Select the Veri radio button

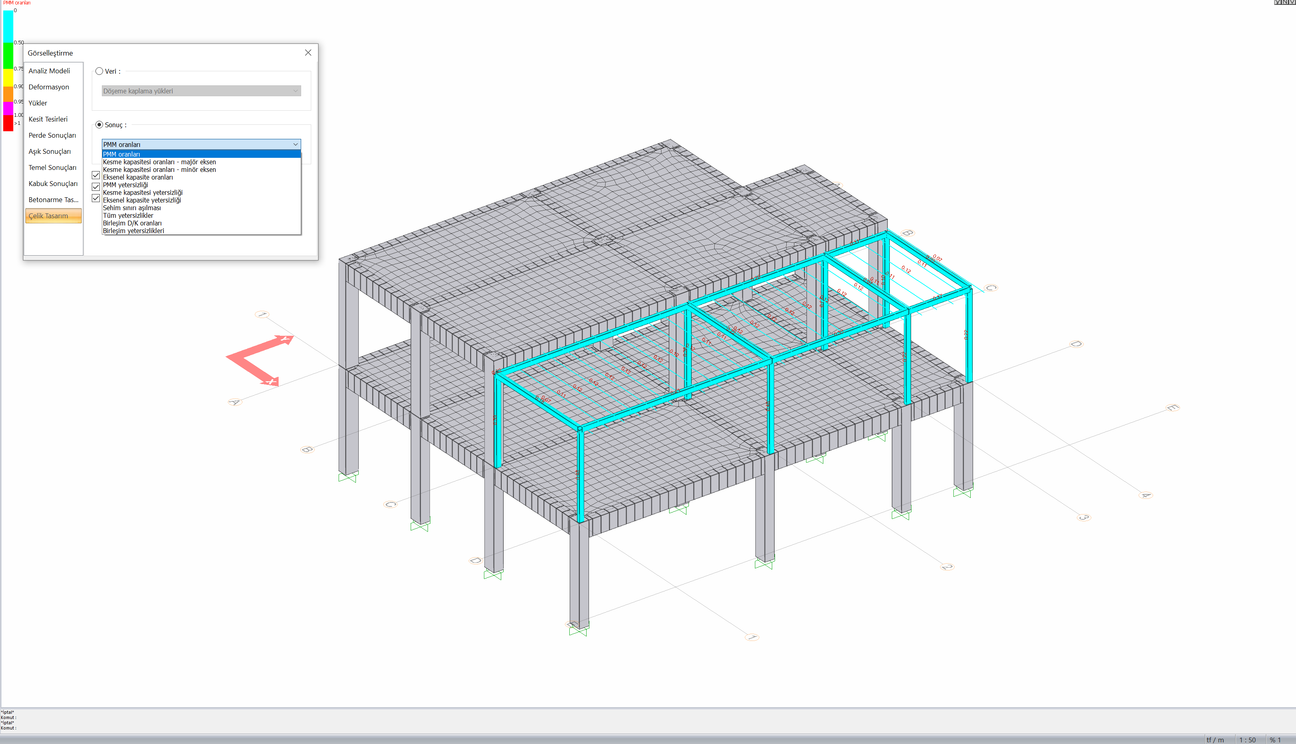tap(99, 71)
